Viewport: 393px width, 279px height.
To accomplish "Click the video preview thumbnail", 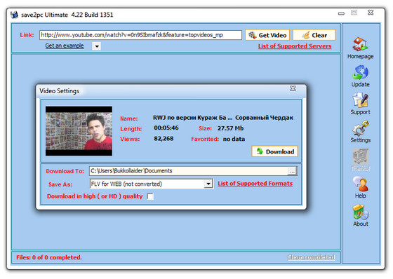I will click(79, 131).
